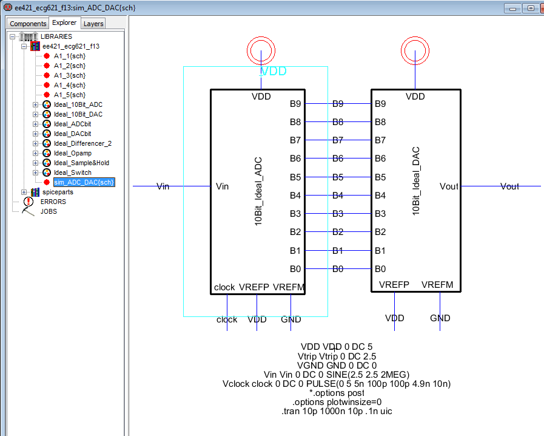Select the 10Bit_Ideal_DAC block in the schematic

[x=415, y=188]
